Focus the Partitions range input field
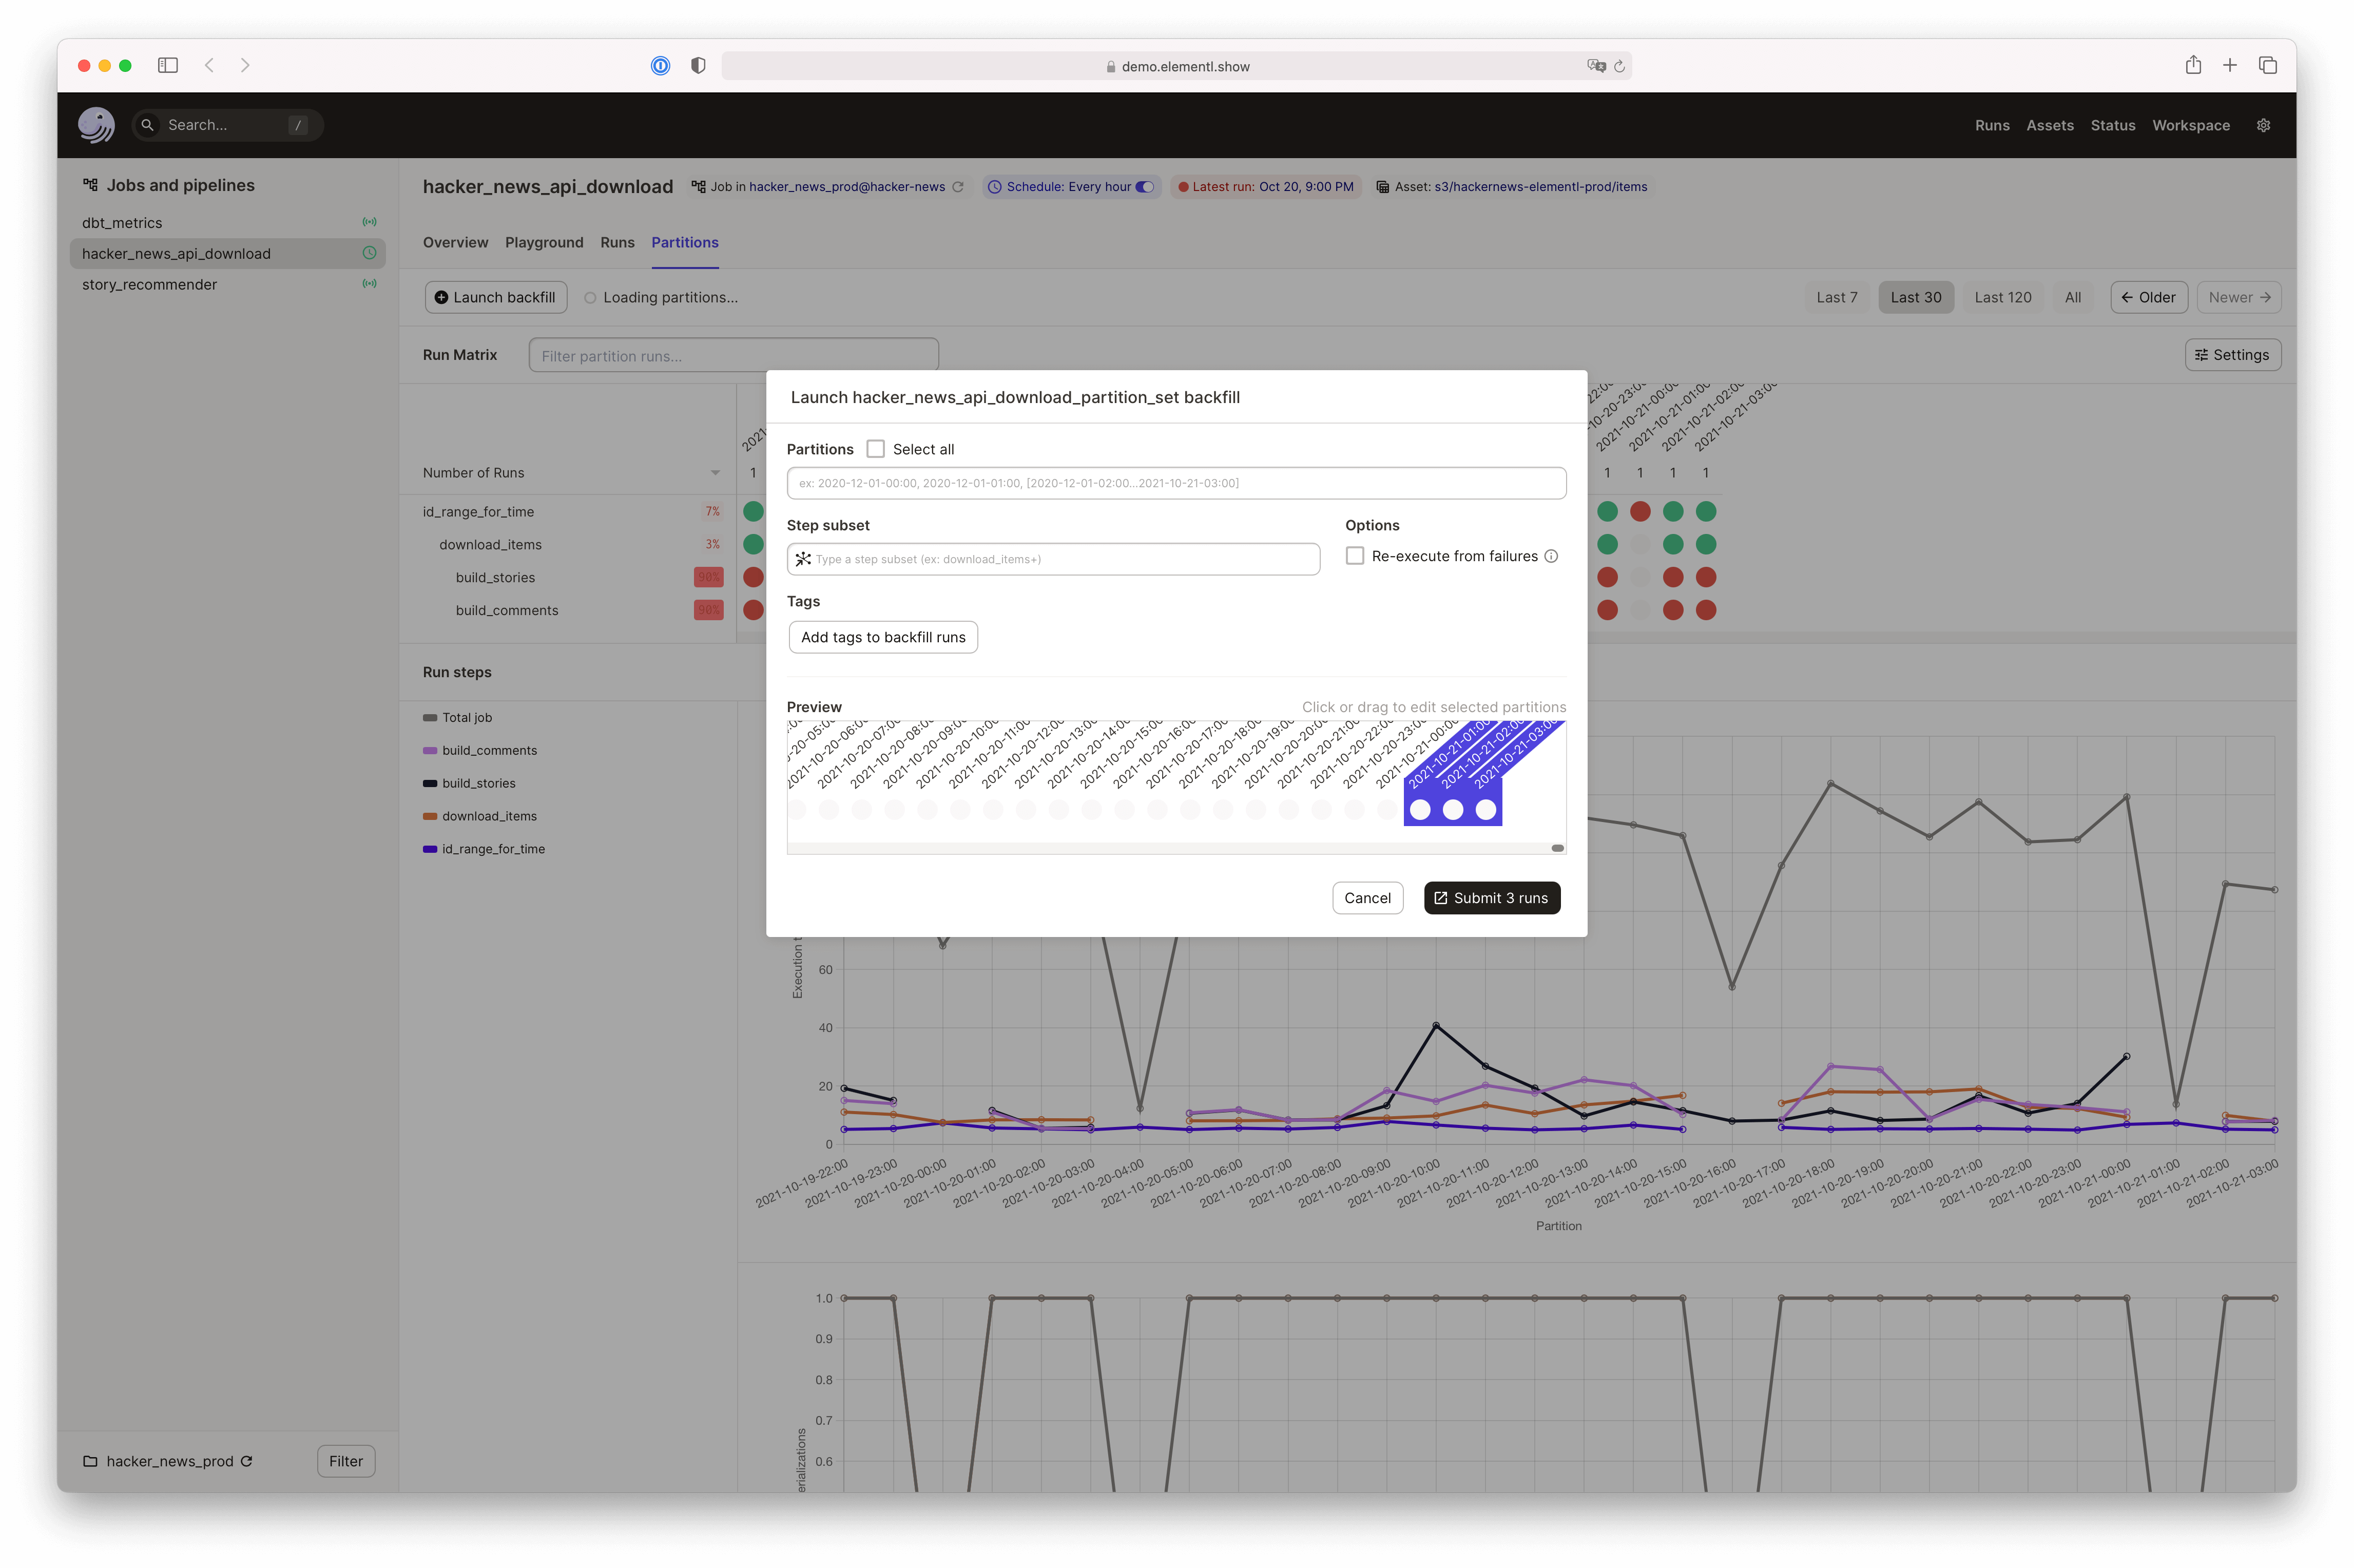Viewport: 2354px width, 1568px height. pos(1175,483)
